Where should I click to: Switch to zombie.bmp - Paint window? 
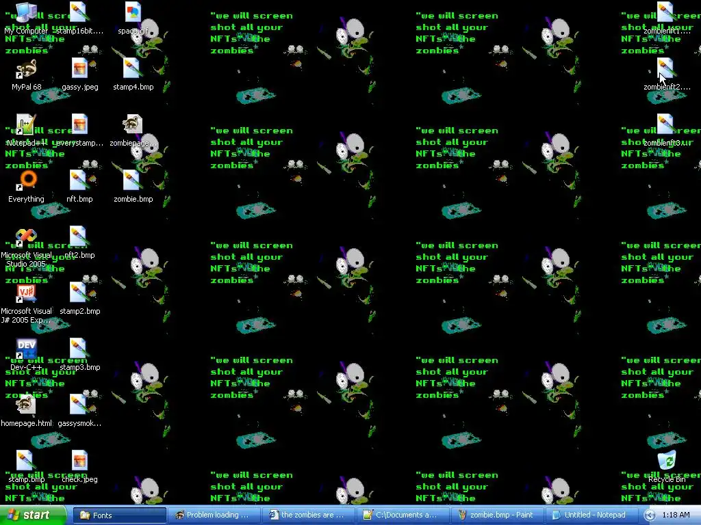pyautogui.click(x=498, y=515)
